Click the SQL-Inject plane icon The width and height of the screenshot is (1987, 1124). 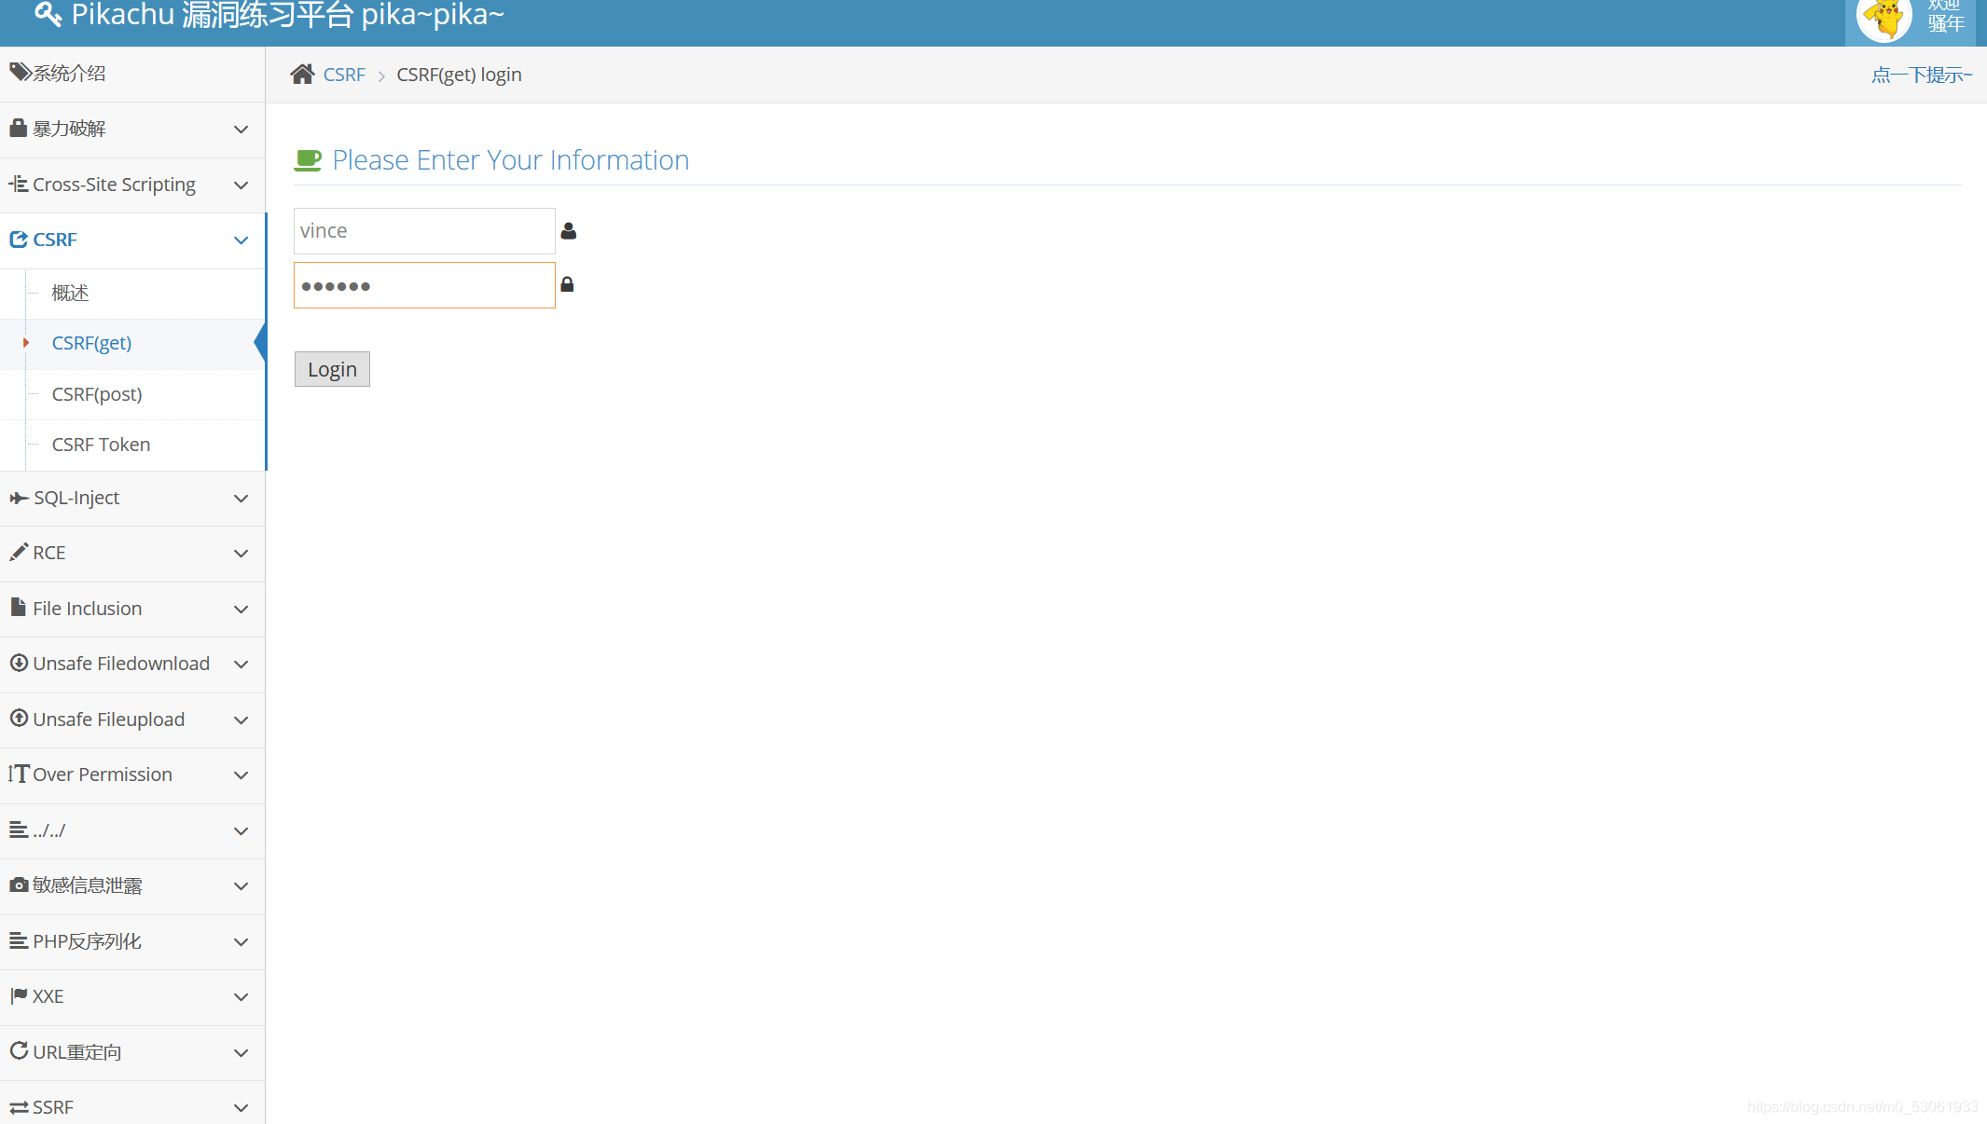19,498
